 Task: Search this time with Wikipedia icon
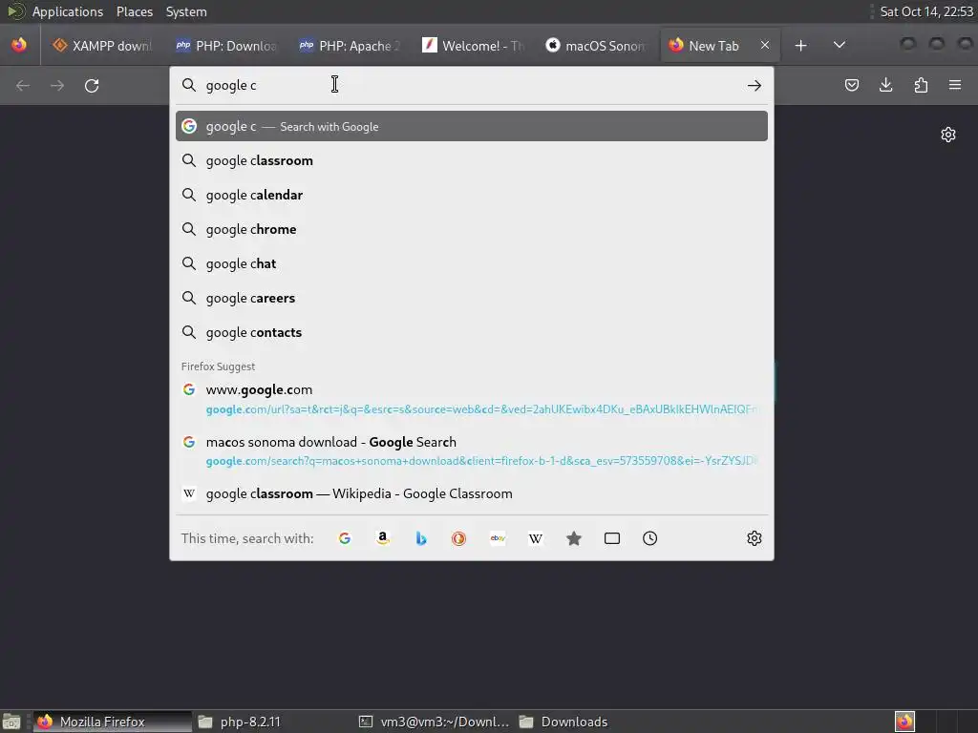(536, 538)
